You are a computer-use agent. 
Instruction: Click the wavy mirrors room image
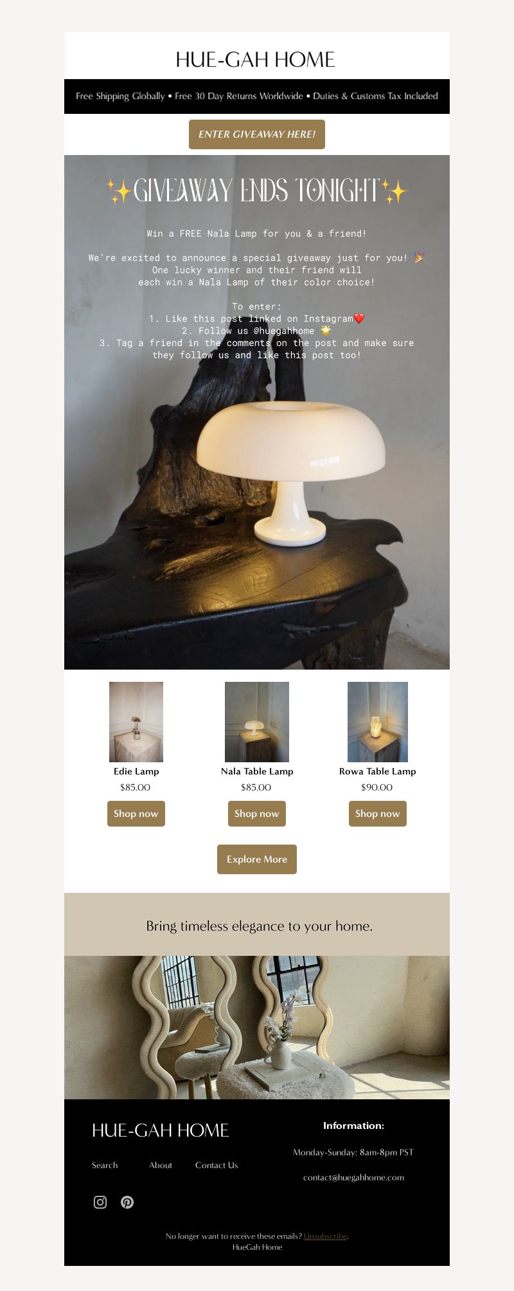(x=257, y=1027)
